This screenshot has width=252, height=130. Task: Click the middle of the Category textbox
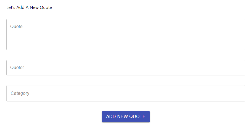126,93
